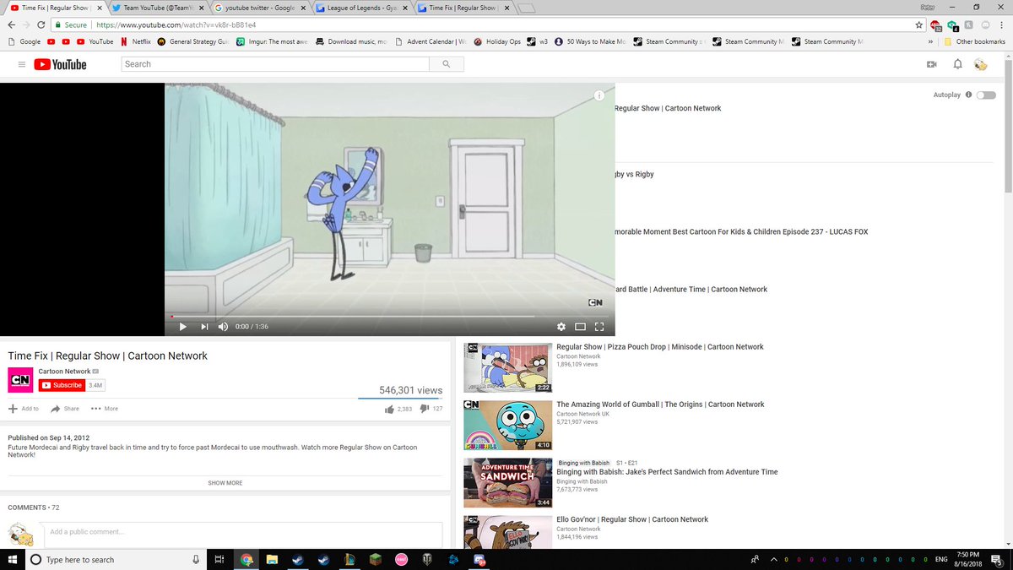Image resolution: width=1013 pixels, height=570 pixels.
Task: Open the info card icon on video
Action: 599,95
